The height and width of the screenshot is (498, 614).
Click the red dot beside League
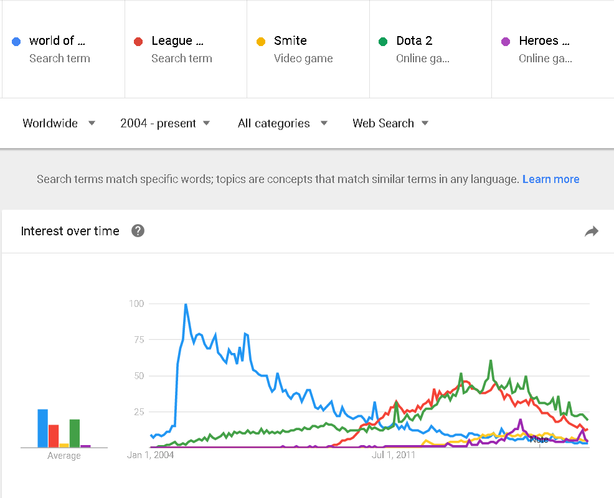point(138,42)
